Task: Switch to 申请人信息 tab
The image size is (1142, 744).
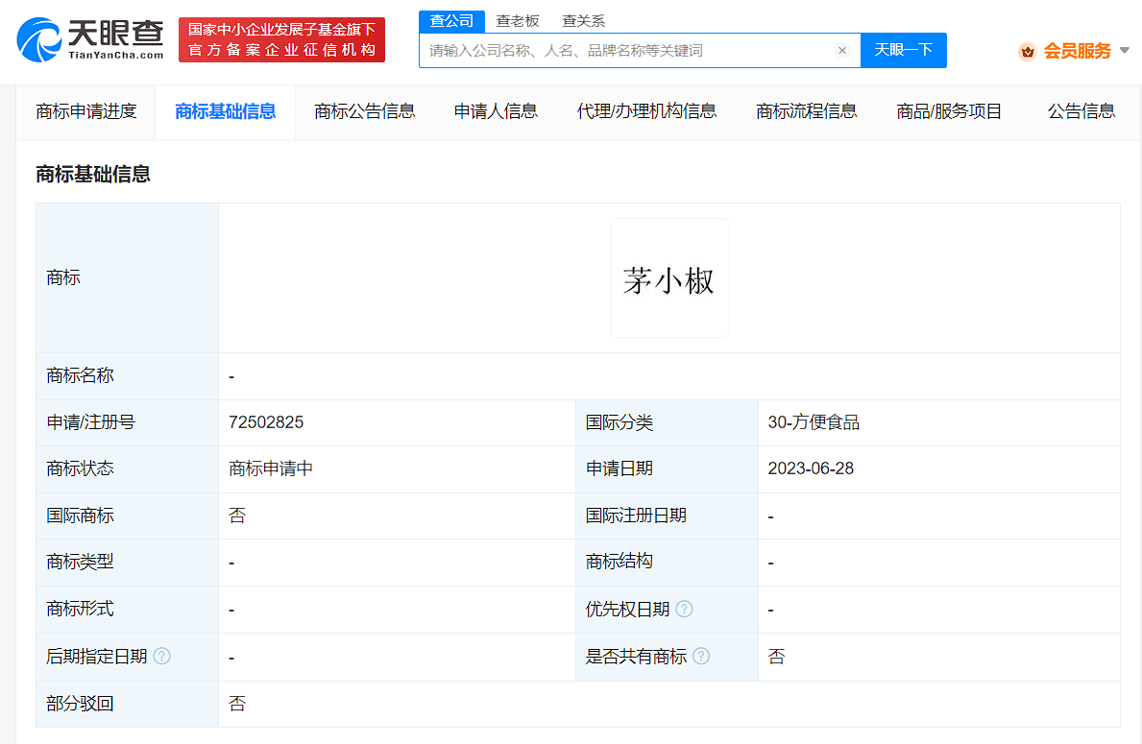Action: coord(496,111)
